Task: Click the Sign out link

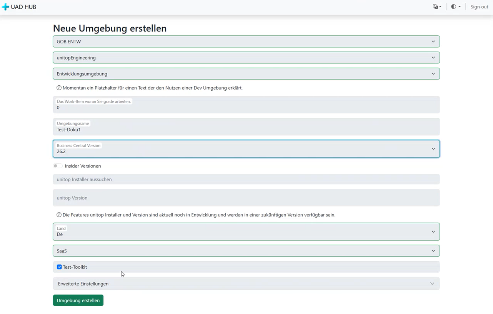Action: coord(479,7)
